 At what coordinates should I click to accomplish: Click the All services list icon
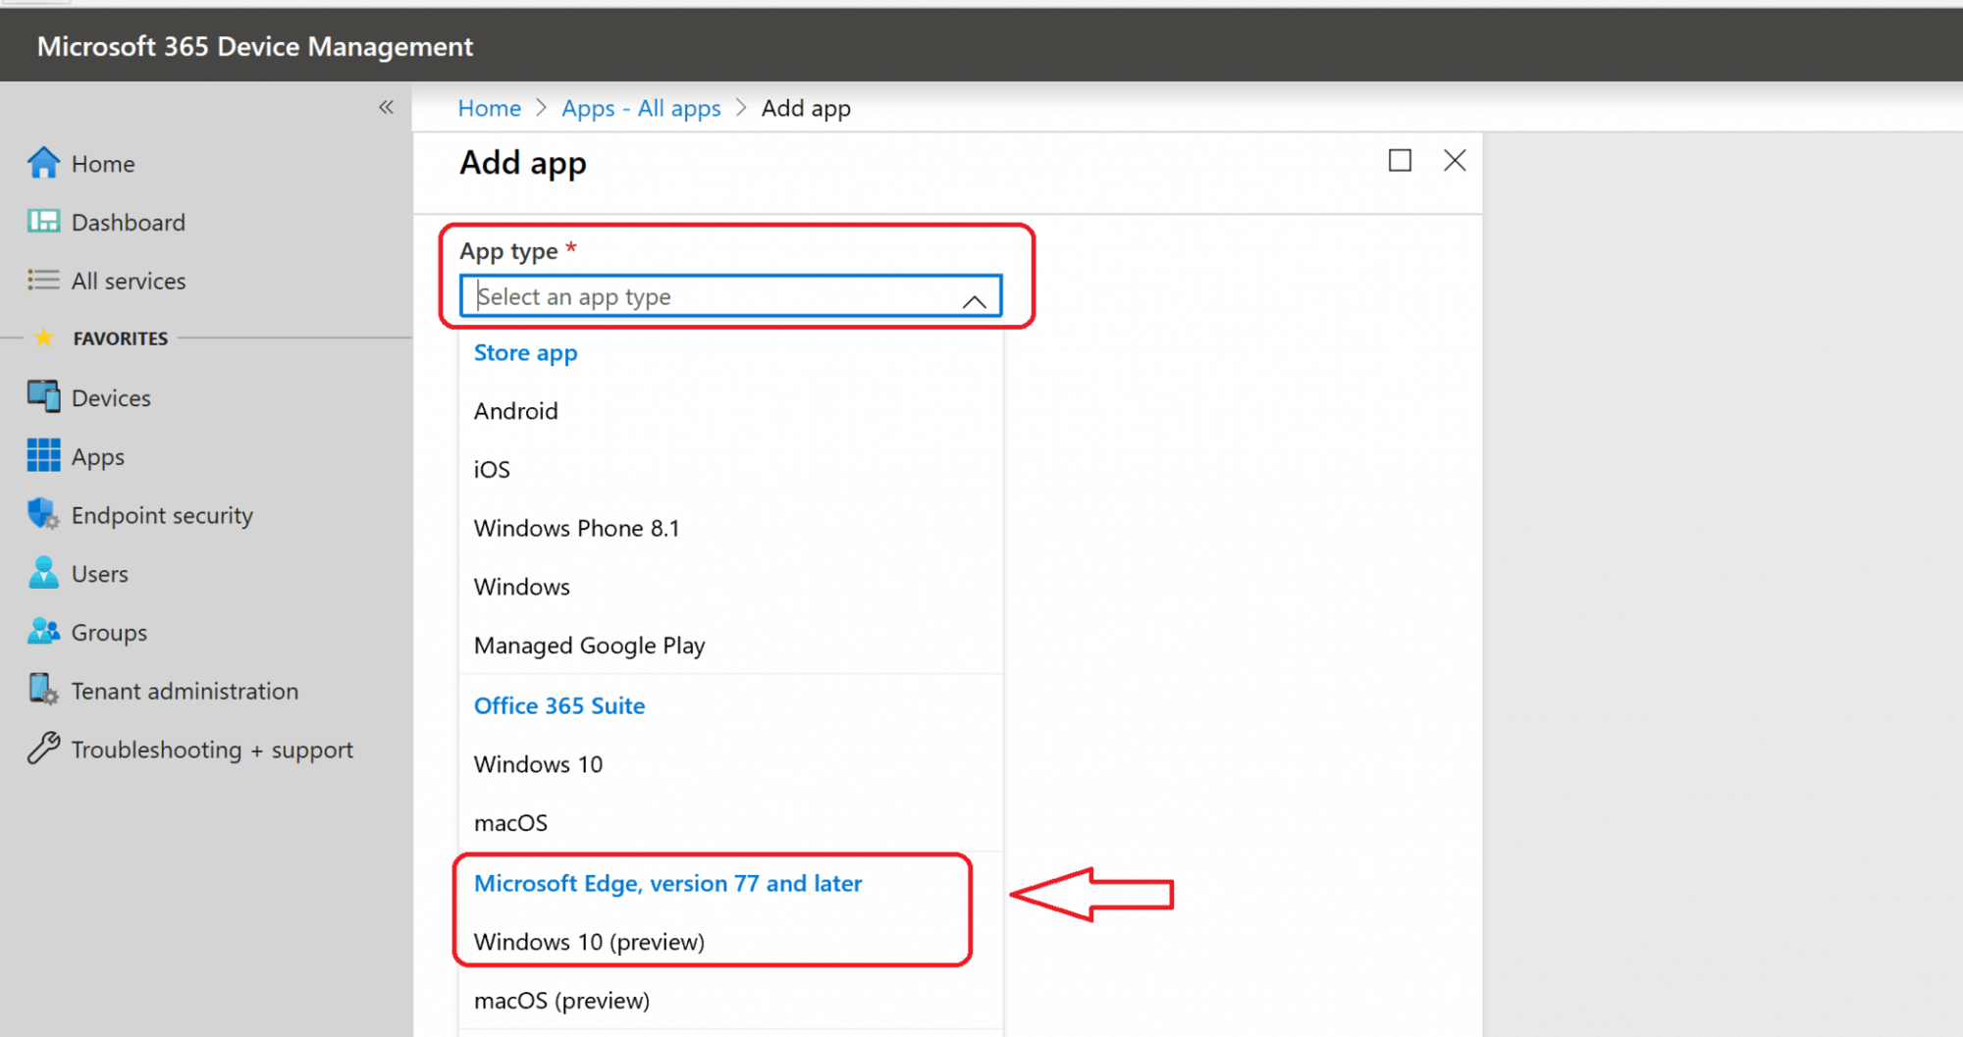(43, 281)
